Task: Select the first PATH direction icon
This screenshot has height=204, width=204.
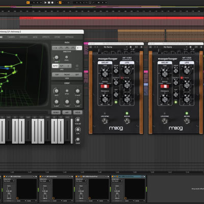Action: point(55,48)
